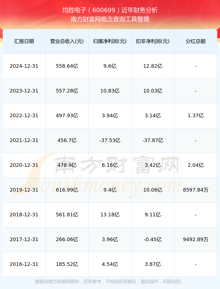Select the 10.03亿 cell

(x=153, y=91)
